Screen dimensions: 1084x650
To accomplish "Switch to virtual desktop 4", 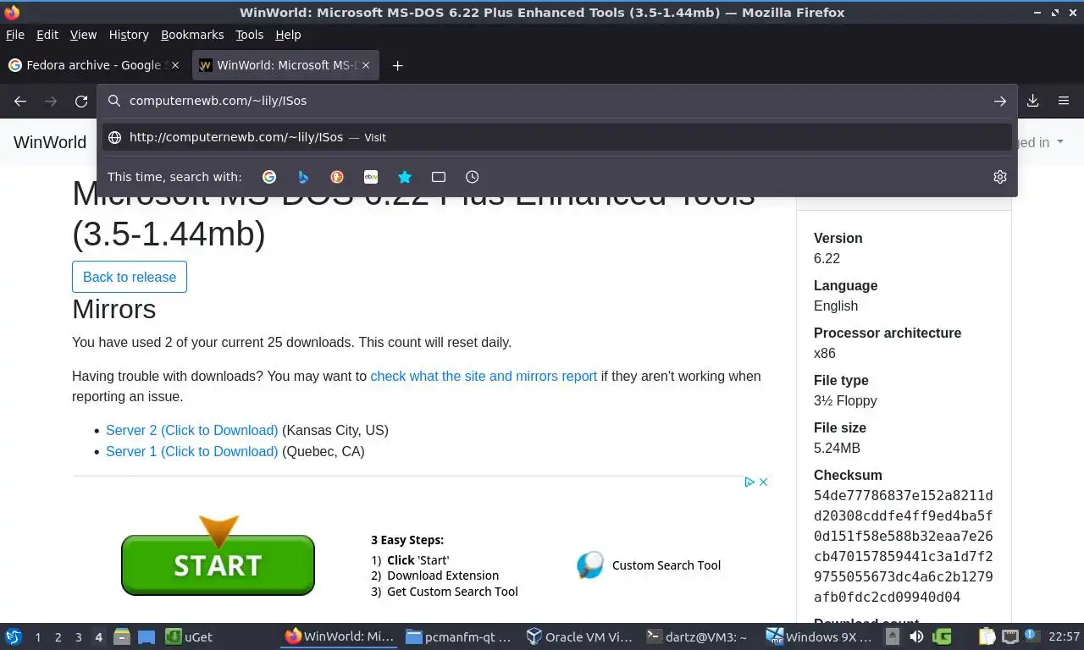I will tap(98, 636).
